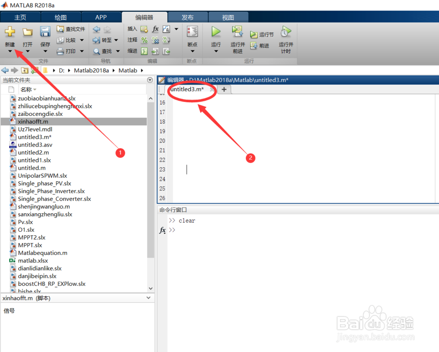Click the Print (打印) button

coord(67,51)
